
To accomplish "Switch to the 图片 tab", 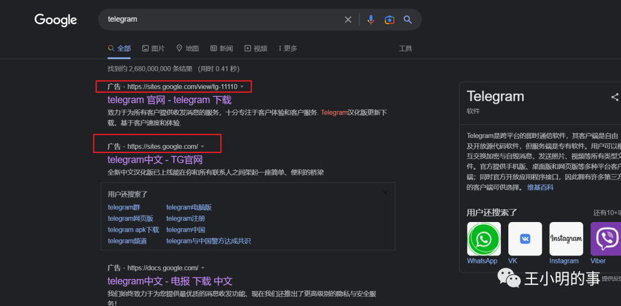I will [x=154, y=48].
